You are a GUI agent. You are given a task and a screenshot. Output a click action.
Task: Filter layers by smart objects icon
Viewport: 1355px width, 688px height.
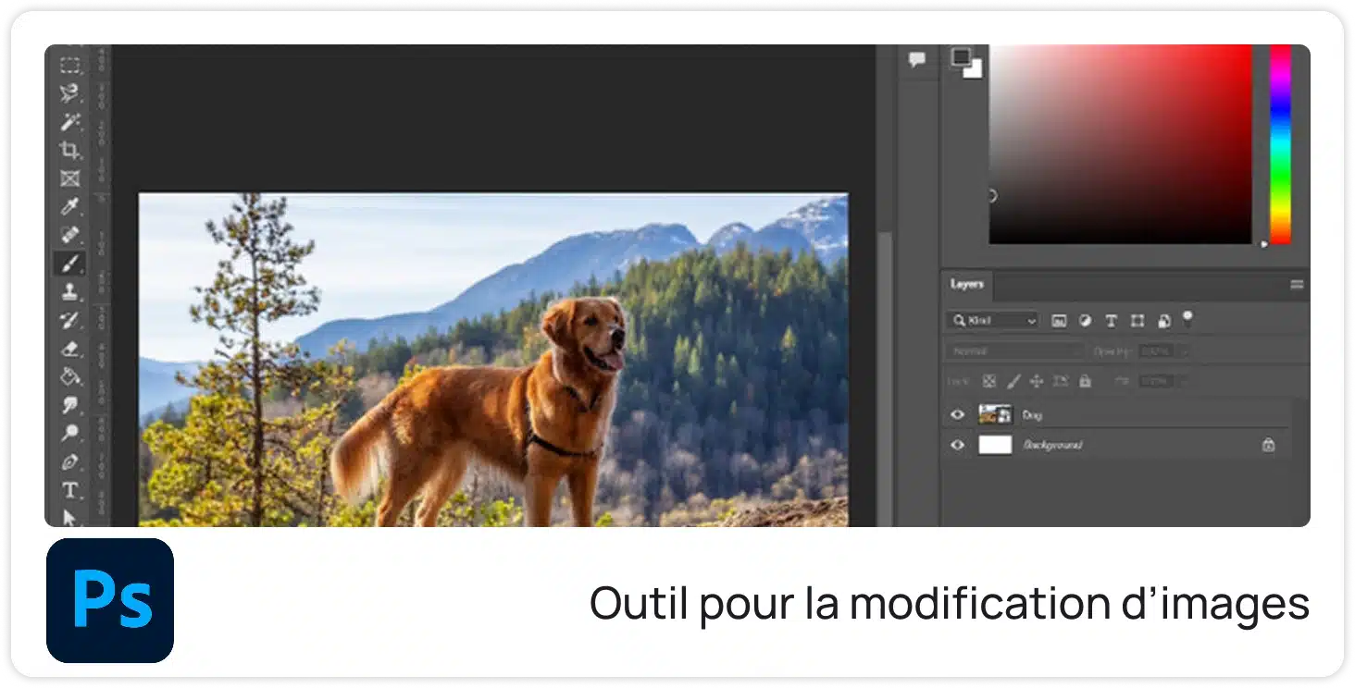(1163, 321)
